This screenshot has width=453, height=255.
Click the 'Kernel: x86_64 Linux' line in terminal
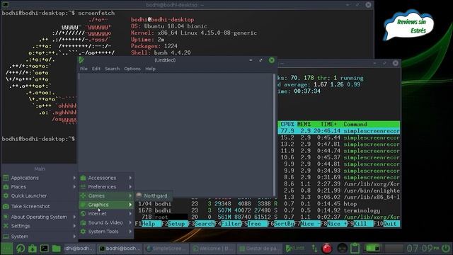[193, 33]
